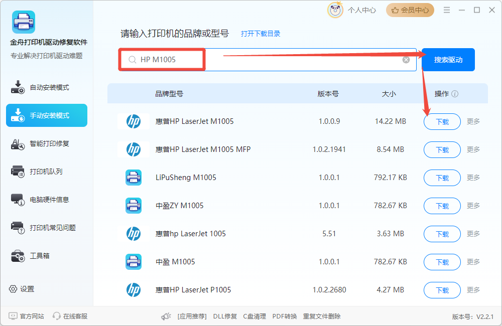Open the 官方网站 link

(32, 316)
